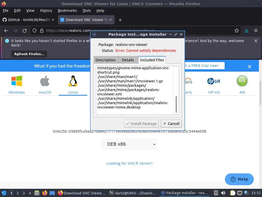262x197 pixels.
Task: Click the blue Help chat button
Action: (239, 179)
